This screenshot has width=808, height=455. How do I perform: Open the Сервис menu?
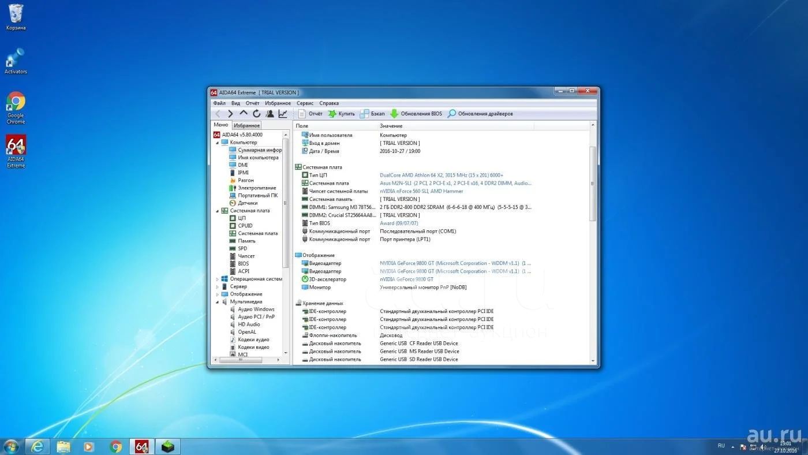click(x=305, y=103)
